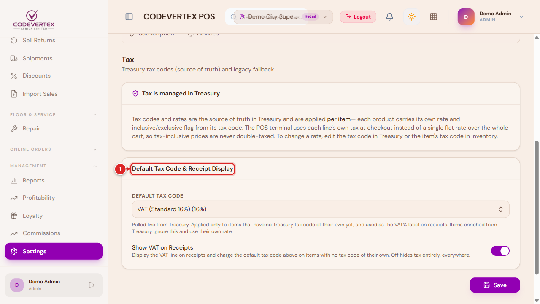540x304 pixels.
Task: Open Sell Returns via its return-arrow icon
Action: 14,40
